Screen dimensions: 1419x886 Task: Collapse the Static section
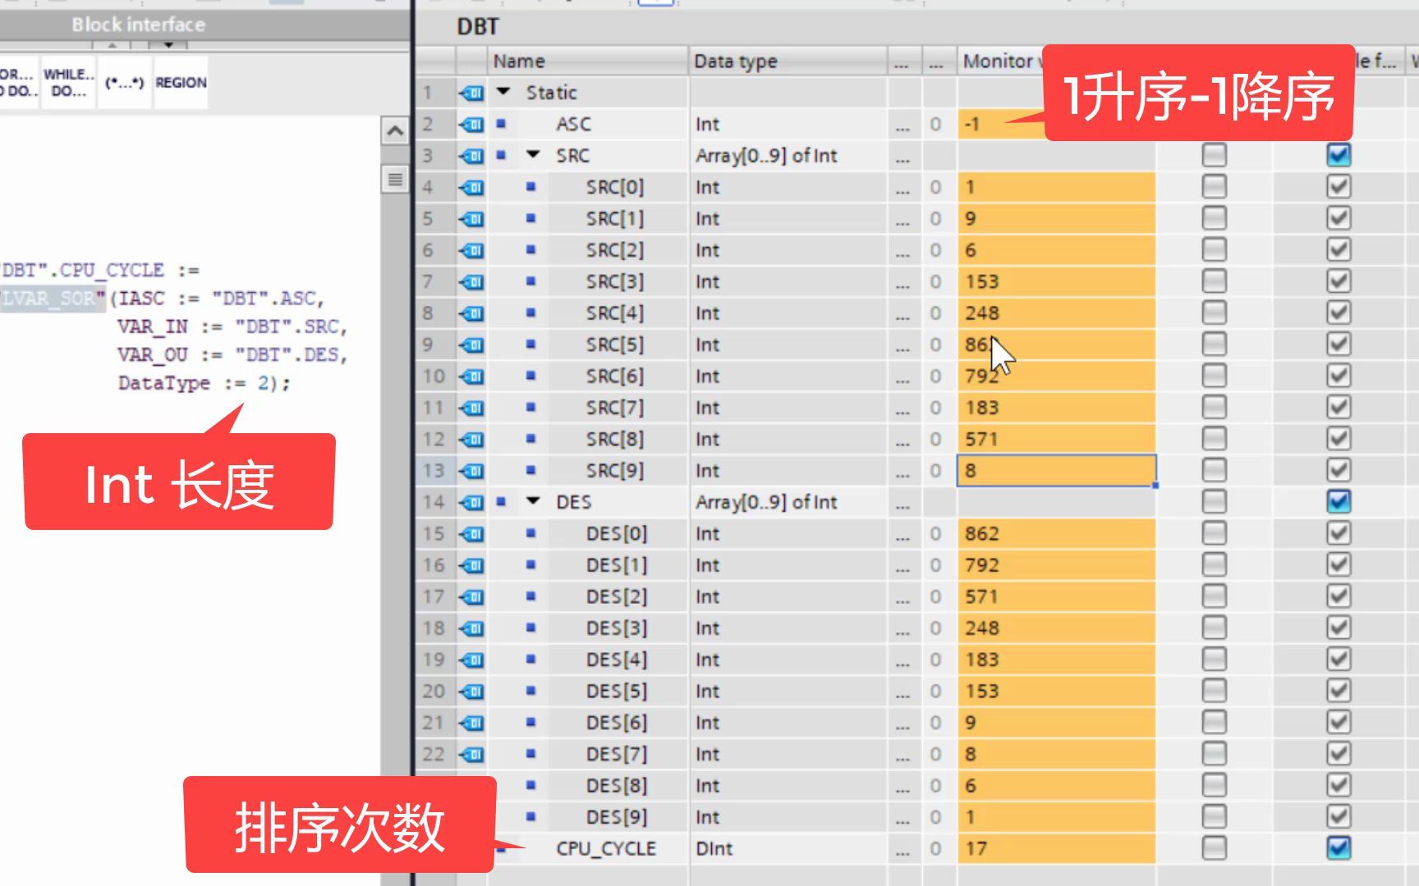(x=504, y=92)
